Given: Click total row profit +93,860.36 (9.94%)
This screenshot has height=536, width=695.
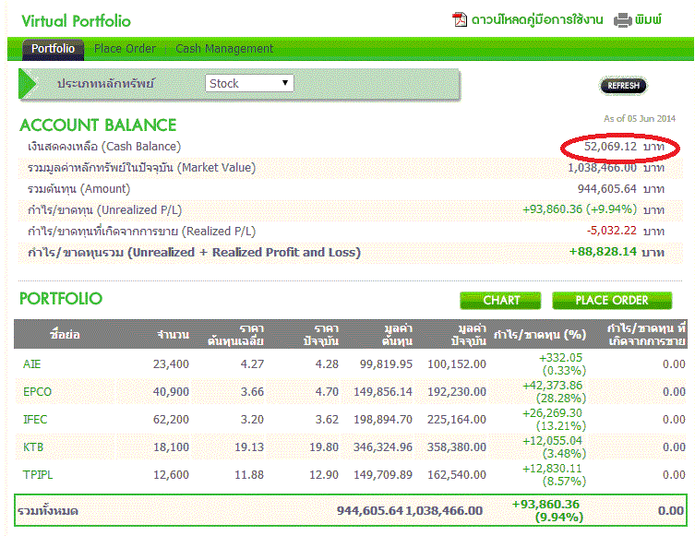Looking at the screenshot, I should point(547,511).
